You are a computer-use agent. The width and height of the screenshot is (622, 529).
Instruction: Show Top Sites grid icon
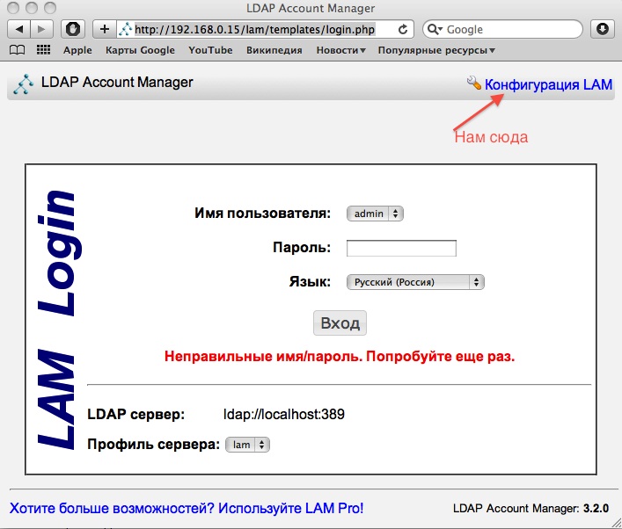click(42, 50)
